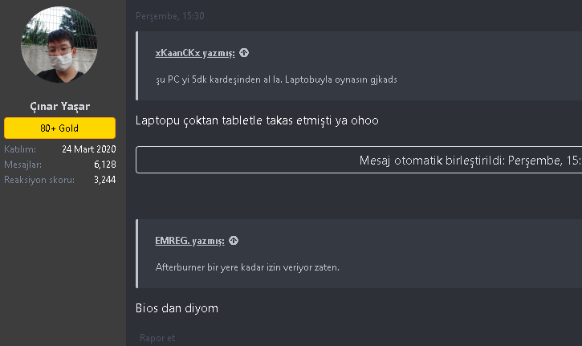Expand the quoted Afterburner message
This screenshot has height=346, width=582.
[247, 267]
